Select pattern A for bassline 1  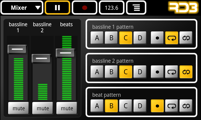[x=97, y=38]
